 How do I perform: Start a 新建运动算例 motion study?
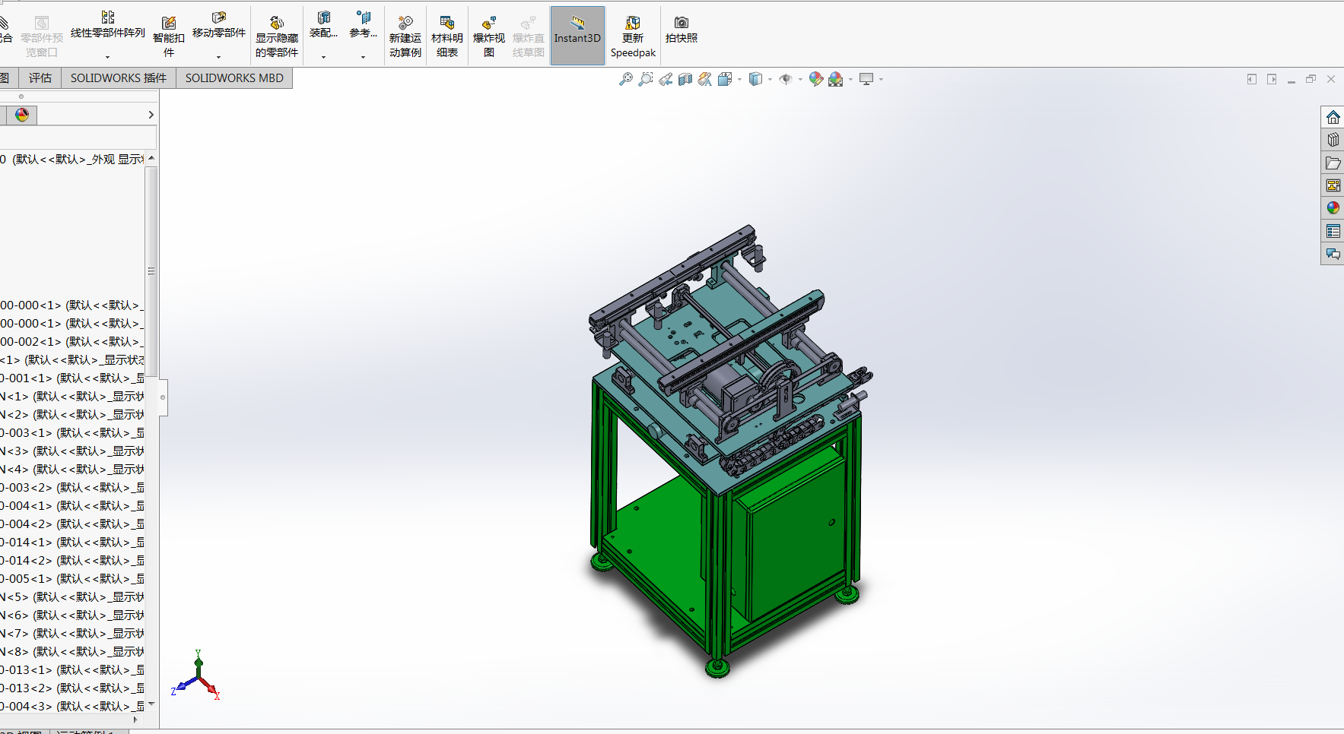click(x=405, y=36)
